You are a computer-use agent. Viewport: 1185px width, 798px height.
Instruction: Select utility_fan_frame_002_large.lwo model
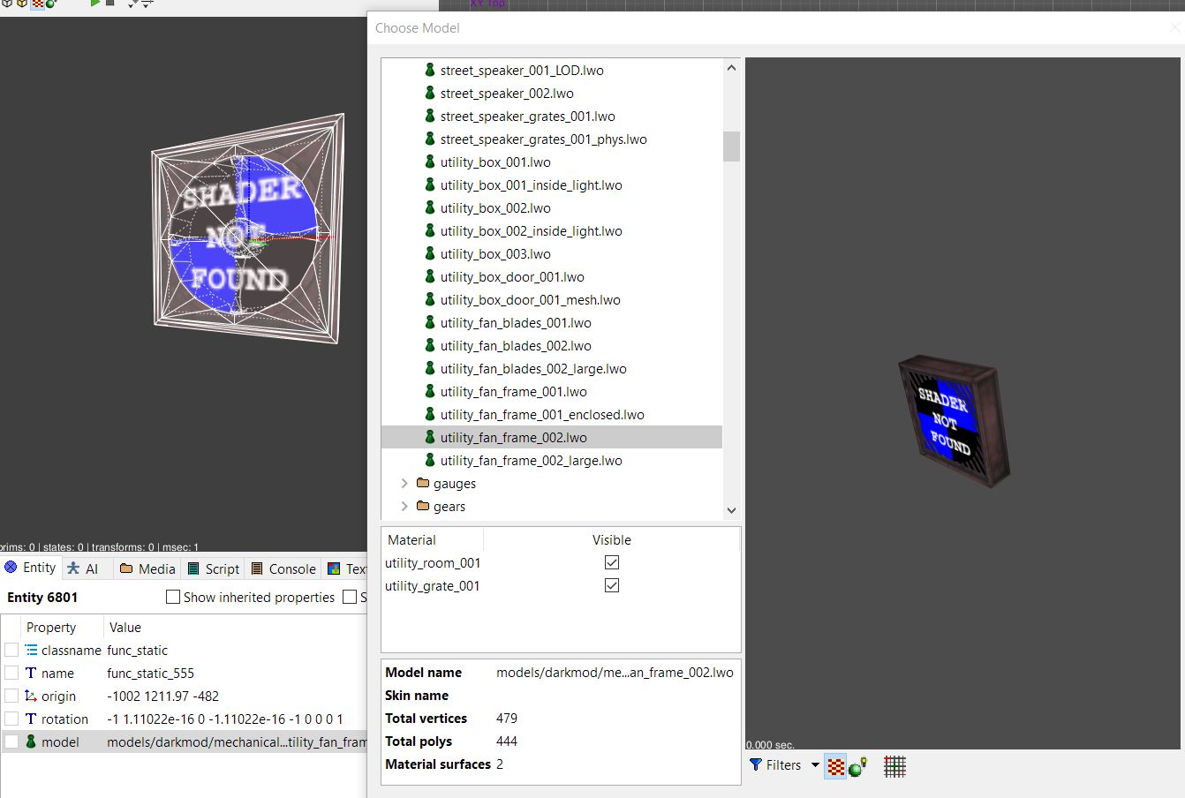[531, 461]
